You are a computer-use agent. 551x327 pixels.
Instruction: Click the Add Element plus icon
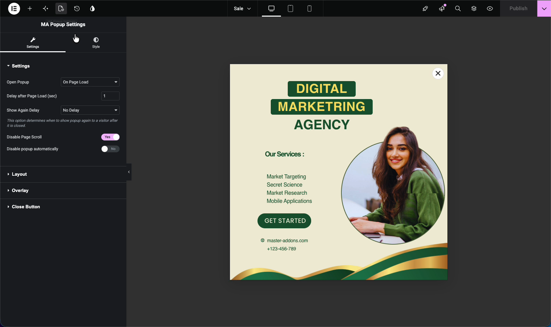[x=30, y=8]
